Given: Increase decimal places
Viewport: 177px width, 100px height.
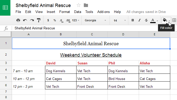Looking at the screenshot, I should click(68, 21).
